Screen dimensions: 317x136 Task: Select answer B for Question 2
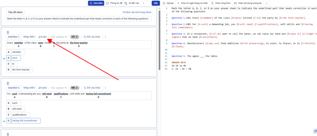(x=8, y=109)
